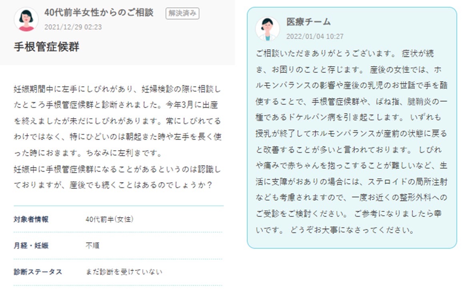Viewport: 464px width, 292px height.
Task: Click the 月経・妊娠 row label
Action: pyautogui.click(x=31, y=246)
